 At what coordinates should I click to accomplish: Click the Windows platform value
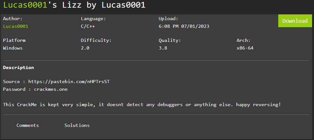pyautogui.click(x=13, y=48)
